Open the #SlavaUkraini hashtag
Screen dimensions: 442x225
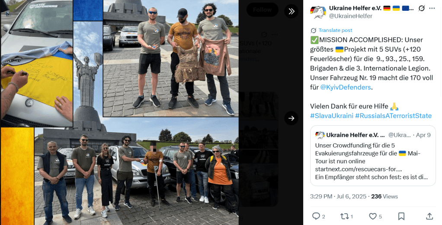coord(331,116)
